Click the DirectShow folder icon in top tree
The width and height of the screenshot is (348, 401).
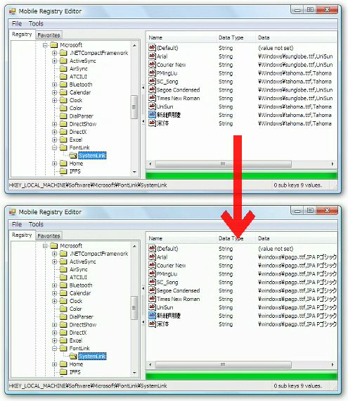coord(63,124)
